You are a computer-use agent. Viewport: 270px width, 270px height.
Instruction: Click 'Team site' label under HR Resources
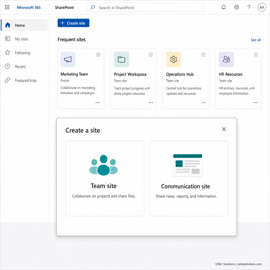[225, 81]
